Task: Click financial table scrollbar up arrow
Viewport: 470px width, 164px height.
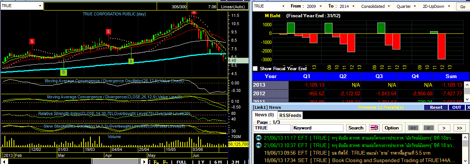Action: pyautogui.click(x=467, y=84)
